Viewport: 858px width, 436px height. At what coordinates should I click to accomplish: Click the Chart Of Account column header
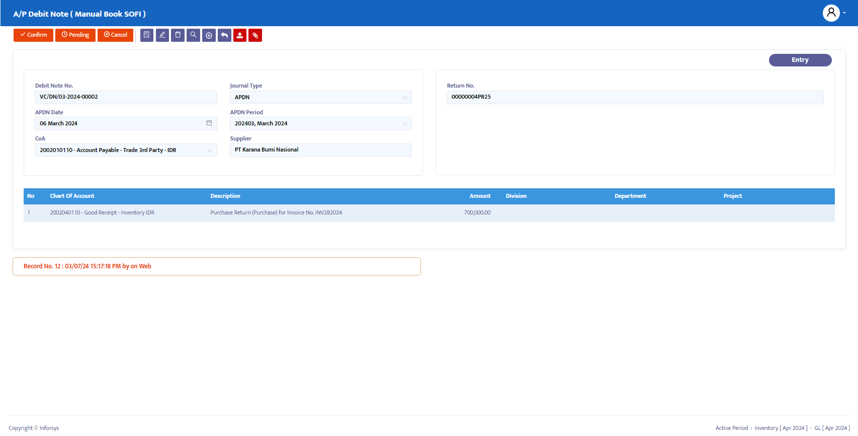[x=72, y=196]
